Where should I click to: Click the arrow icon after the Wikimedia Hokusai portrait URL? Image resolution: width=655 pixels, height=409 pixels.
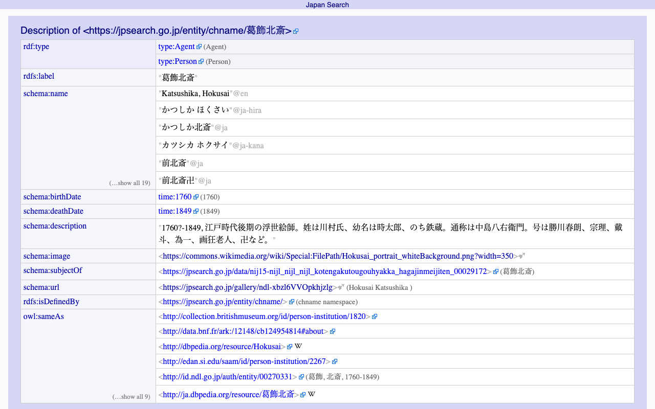(x=521, y=255)
